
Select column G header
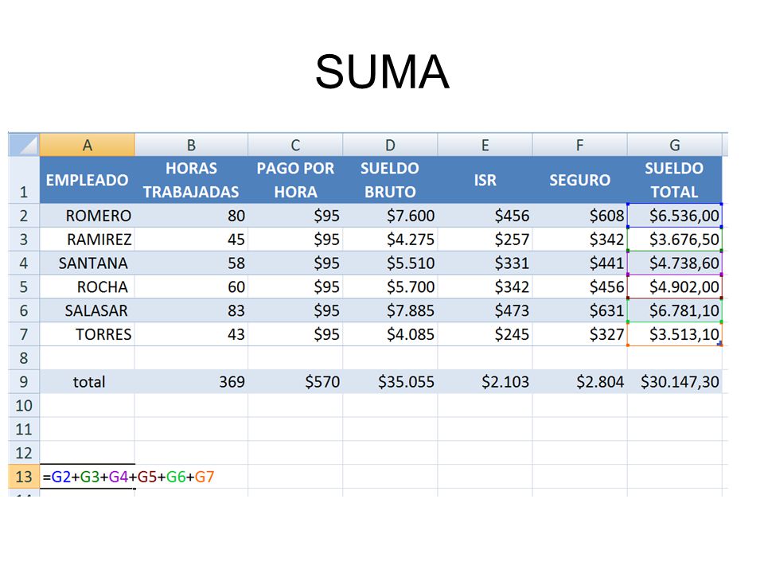point(674,145)
